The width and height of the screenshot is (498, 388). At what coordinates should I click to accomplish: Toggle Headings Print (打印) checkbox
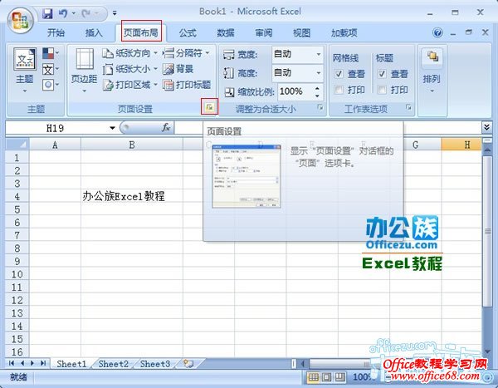[x=382, y=90]
